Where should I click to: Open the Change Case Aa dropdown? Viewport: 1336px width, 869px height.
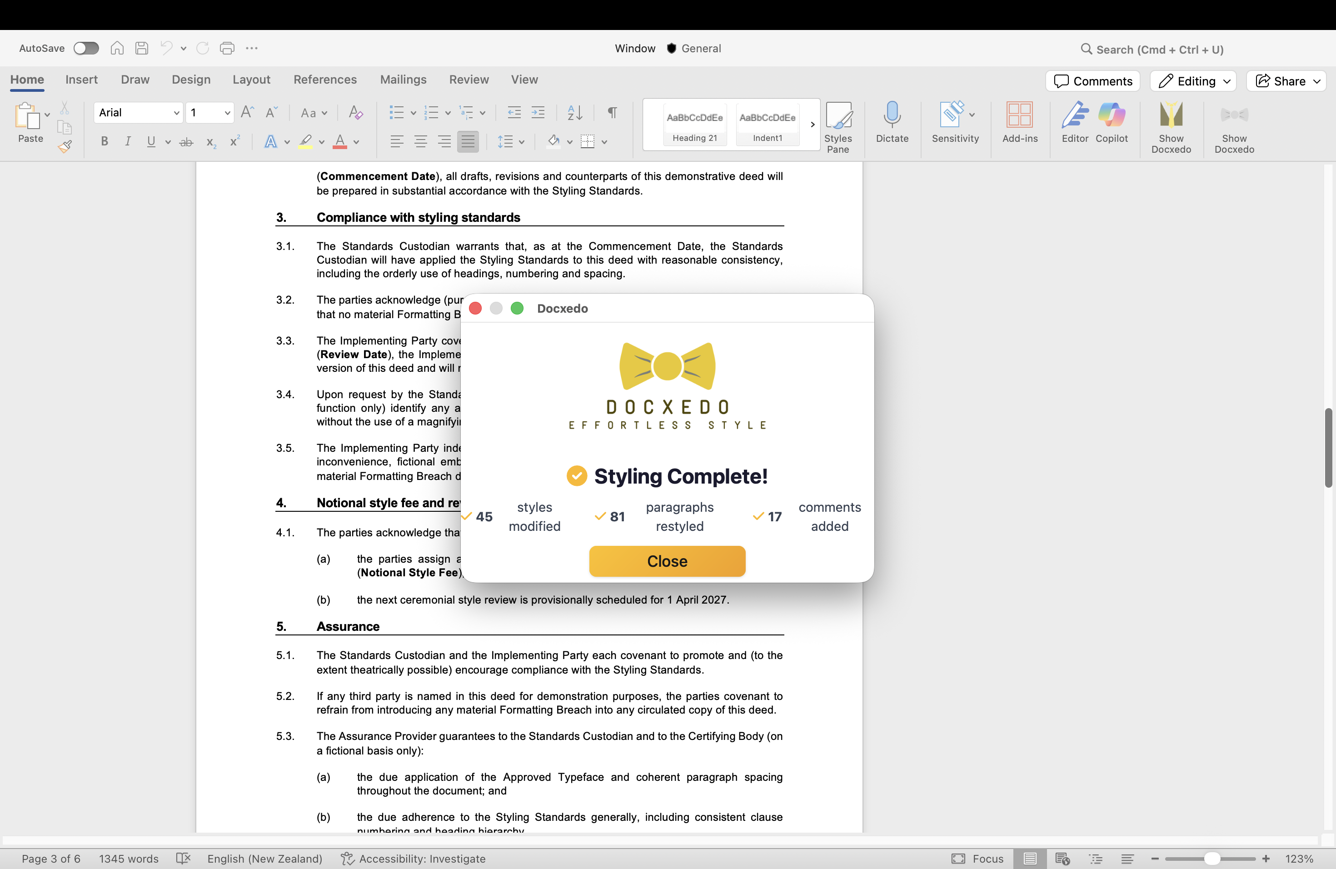click(x=314, y=113)
